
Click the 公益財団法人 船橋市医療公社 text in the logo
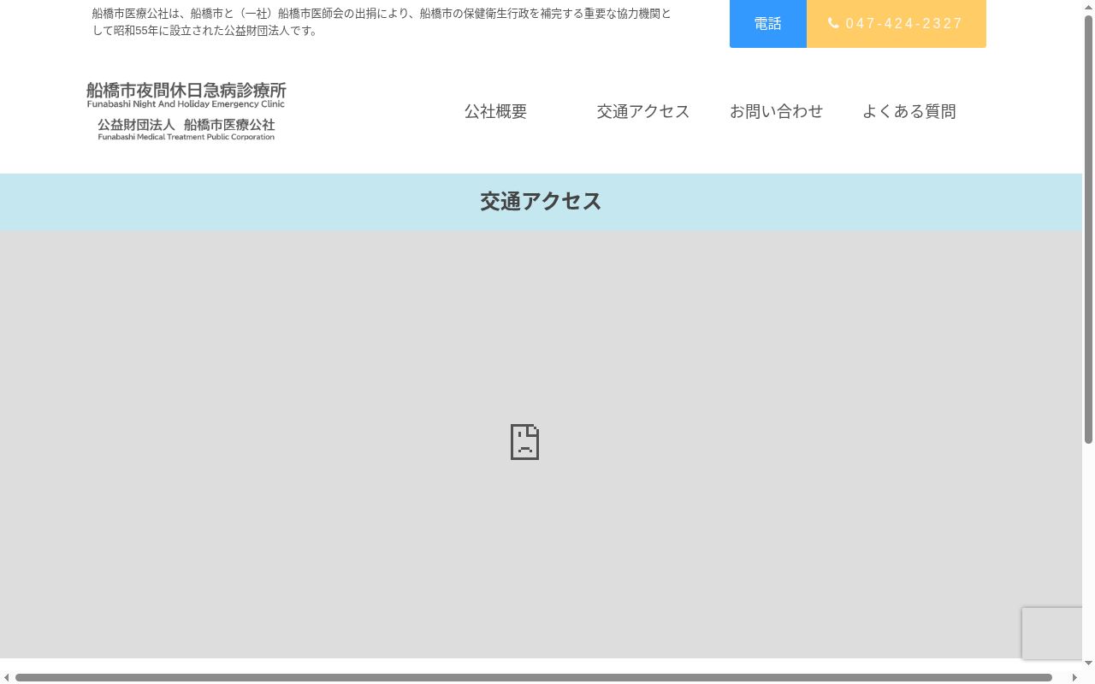pos(186,125)
